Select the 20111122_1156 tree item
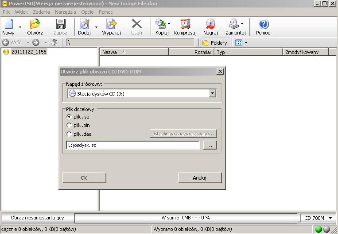This screenshot has width=338, height=234. tap(29, 52)
